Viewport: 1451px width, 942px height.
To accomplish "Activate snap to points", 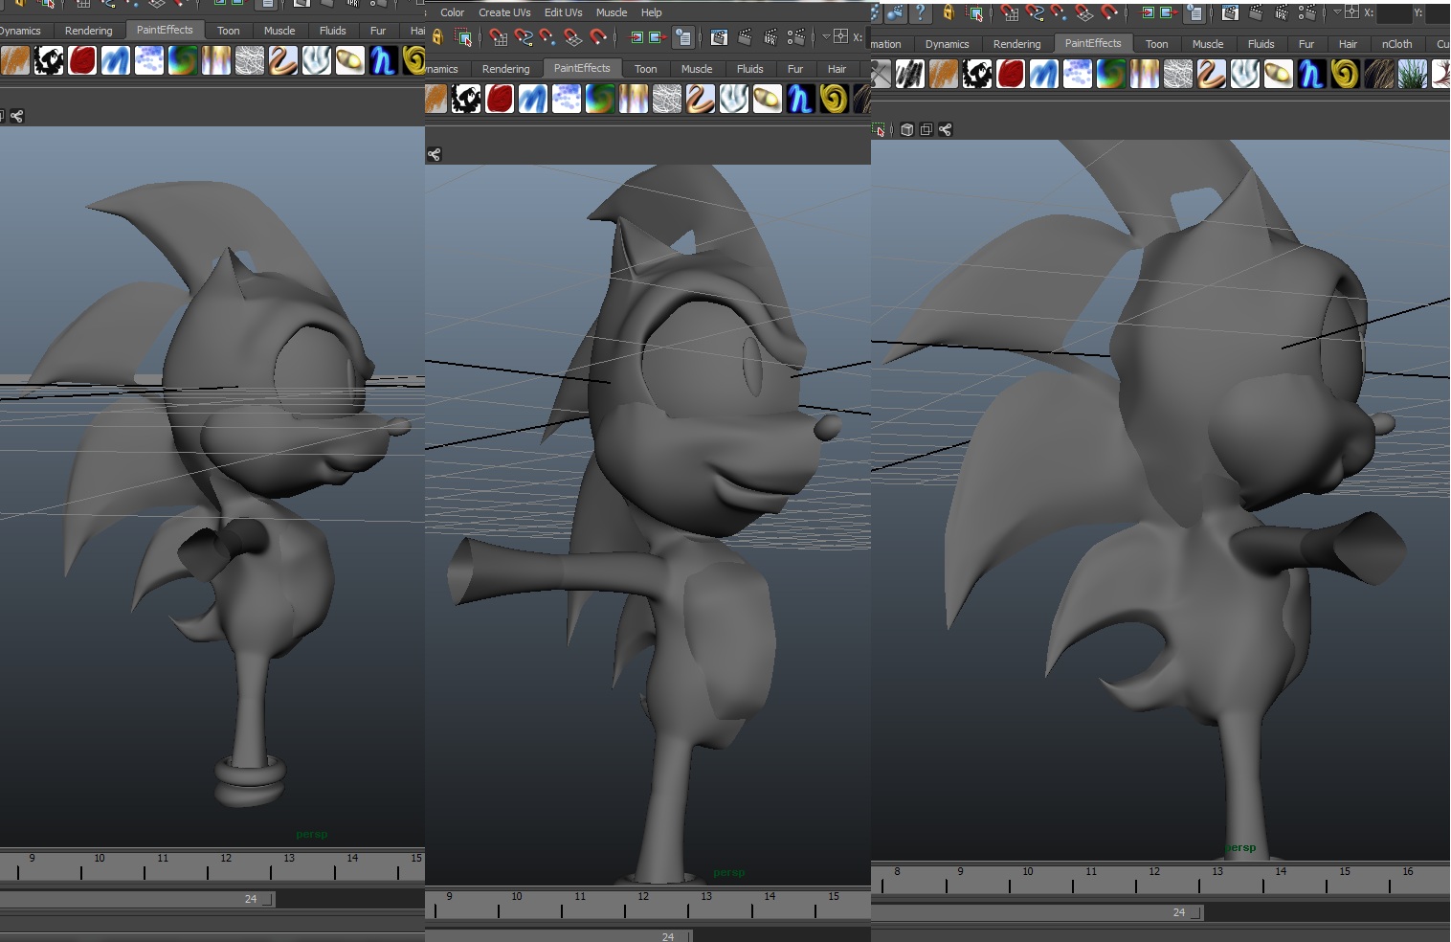I will pyautogui.click(x=547, y=38).
